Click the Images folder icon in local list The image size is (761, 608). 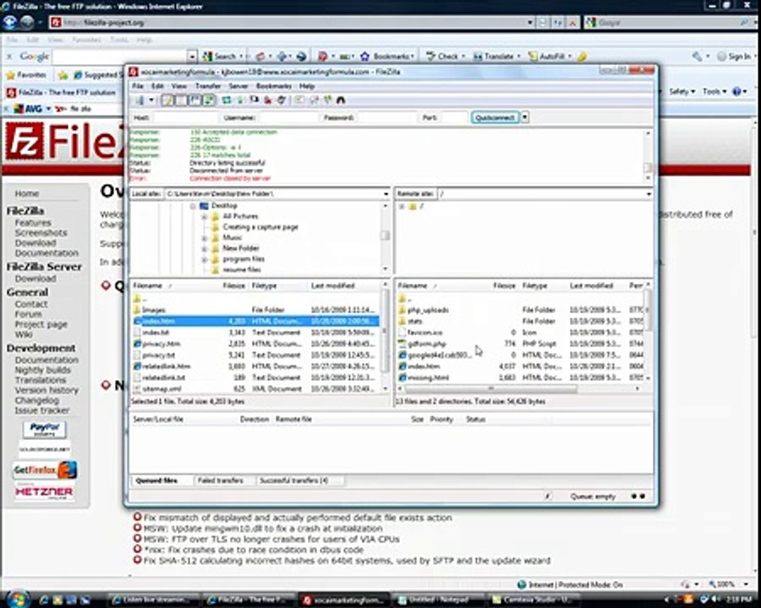coord(137,309)
